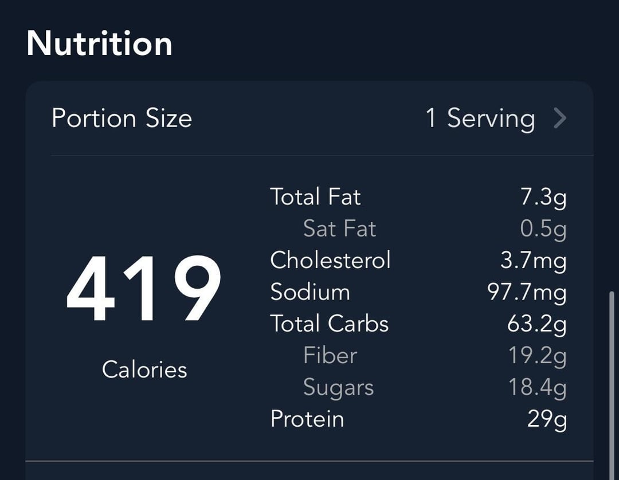The width and height of the screenshot is (619, 480).
Task: Click the 0.5g sat fat value
Action: pos(543,229)
